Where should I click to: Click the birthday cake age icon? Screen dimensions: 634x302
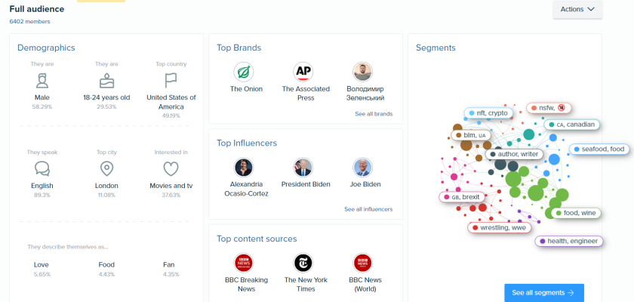[106, 81]
